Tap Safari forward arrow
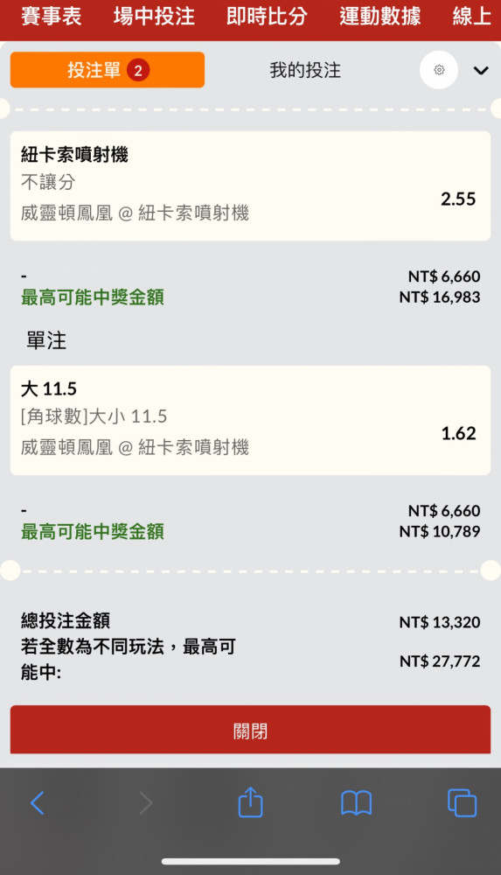The image size is (501, 875). [x=146, y=803]
